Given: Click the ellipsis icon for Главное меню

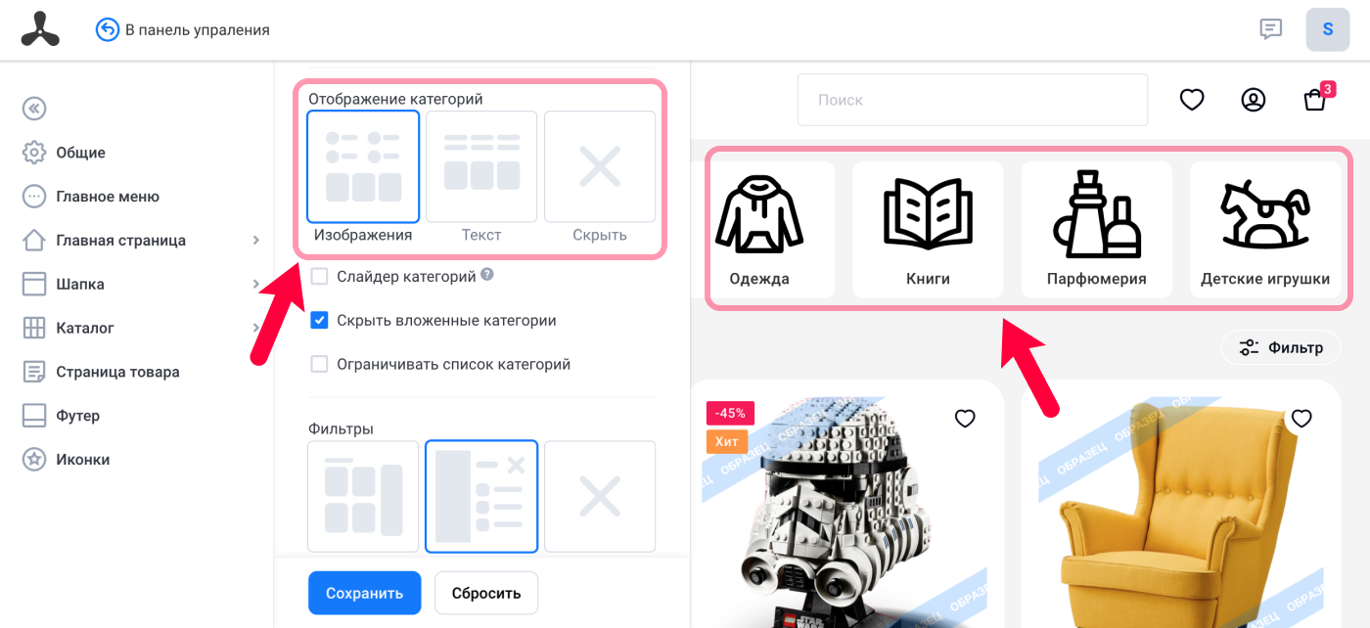Looking at the screenshot, I should click(34, 197).
